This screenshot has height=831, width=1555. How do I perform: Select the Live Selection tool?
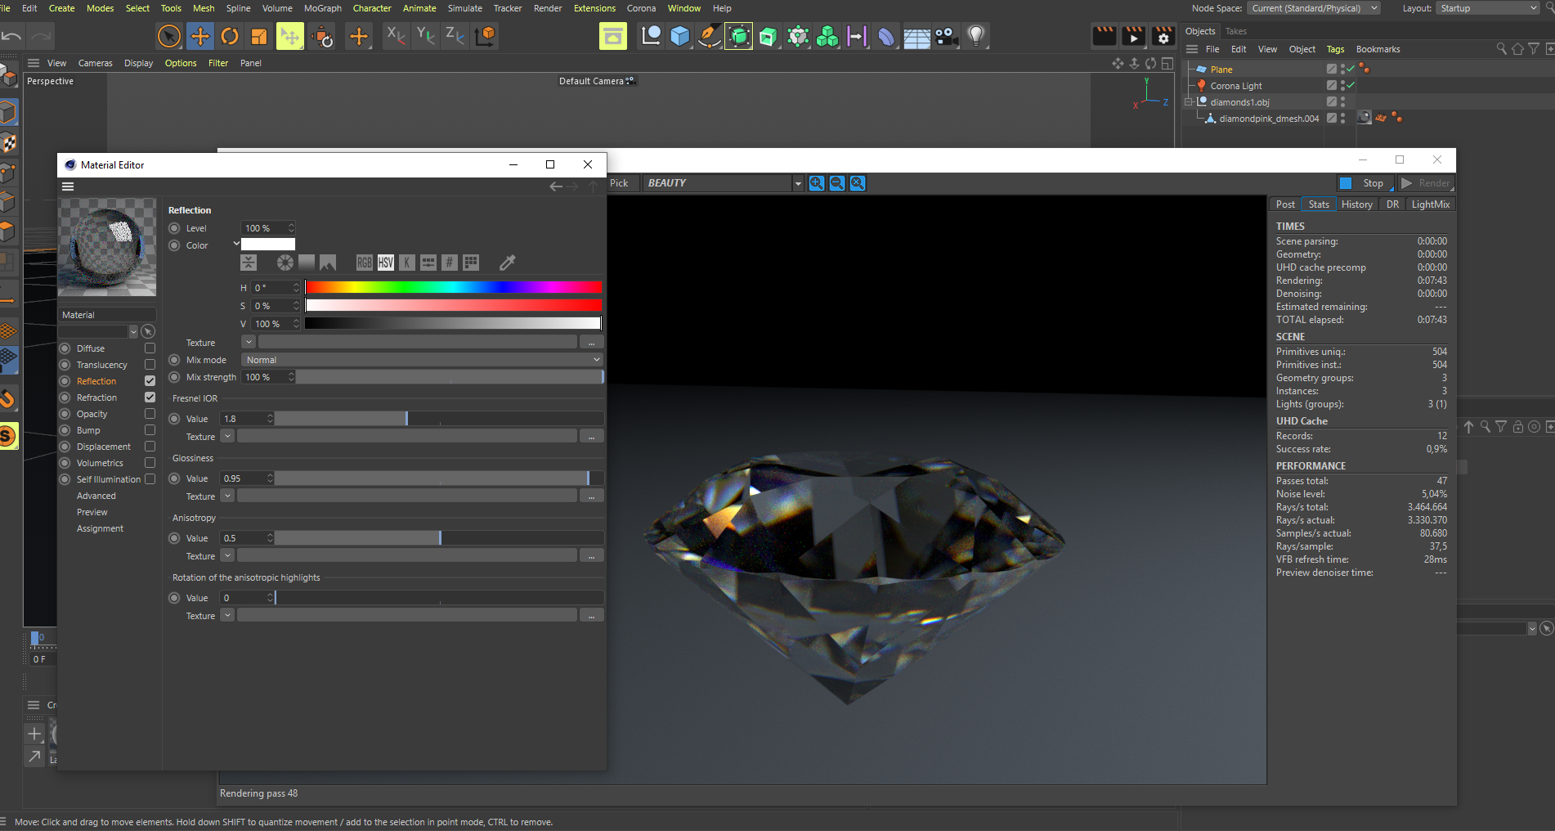(x=169, y=36)
